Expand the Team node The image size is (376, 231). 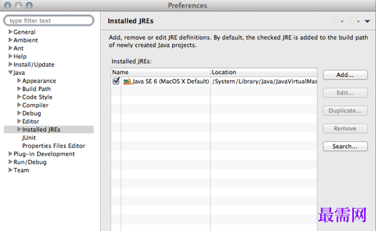(10, 170)
